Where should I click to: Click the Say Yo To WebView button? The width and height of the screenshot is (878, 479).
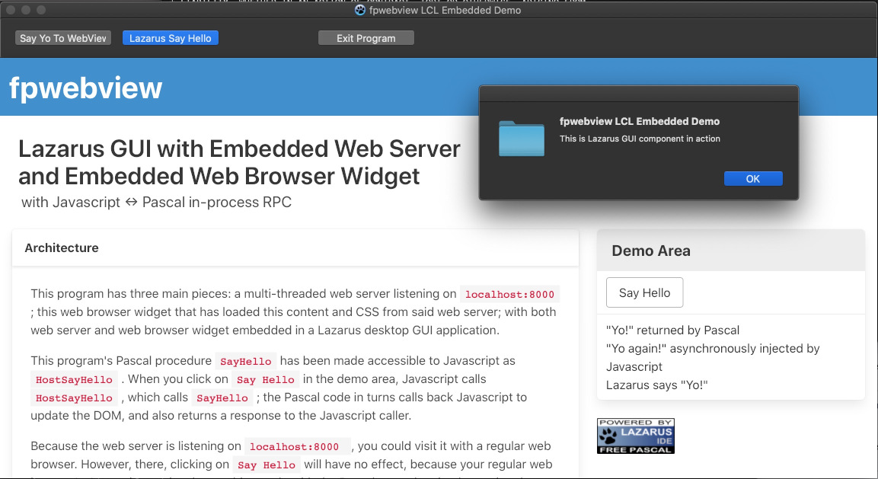pos(62,38)
